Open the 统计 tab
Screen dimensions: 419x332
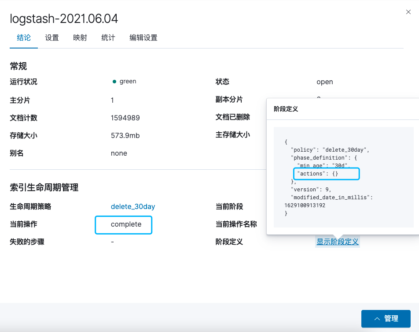point(108,38)
